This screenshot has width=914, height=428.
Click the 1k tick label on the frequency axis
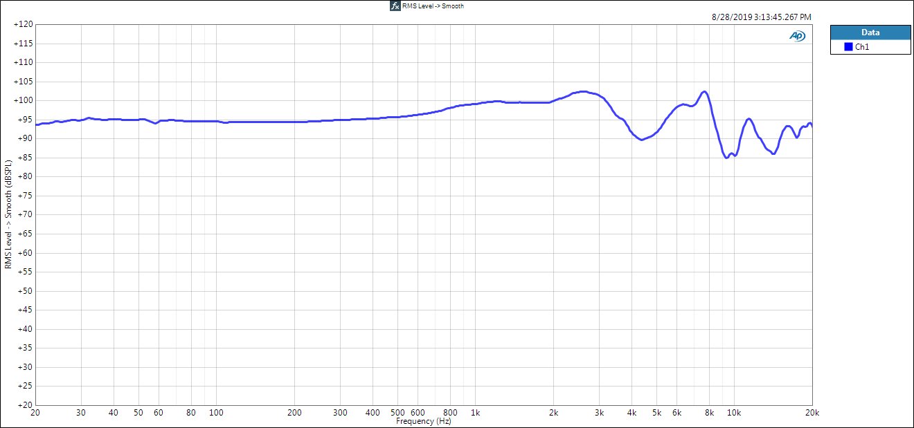coord(475,412)
